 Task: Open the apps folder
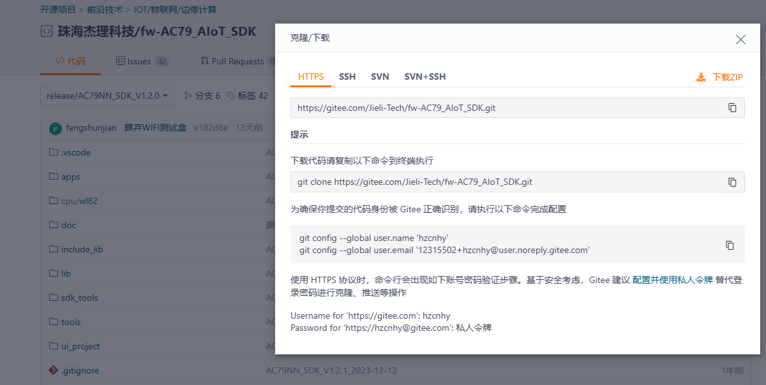click(x=71, y=177)
